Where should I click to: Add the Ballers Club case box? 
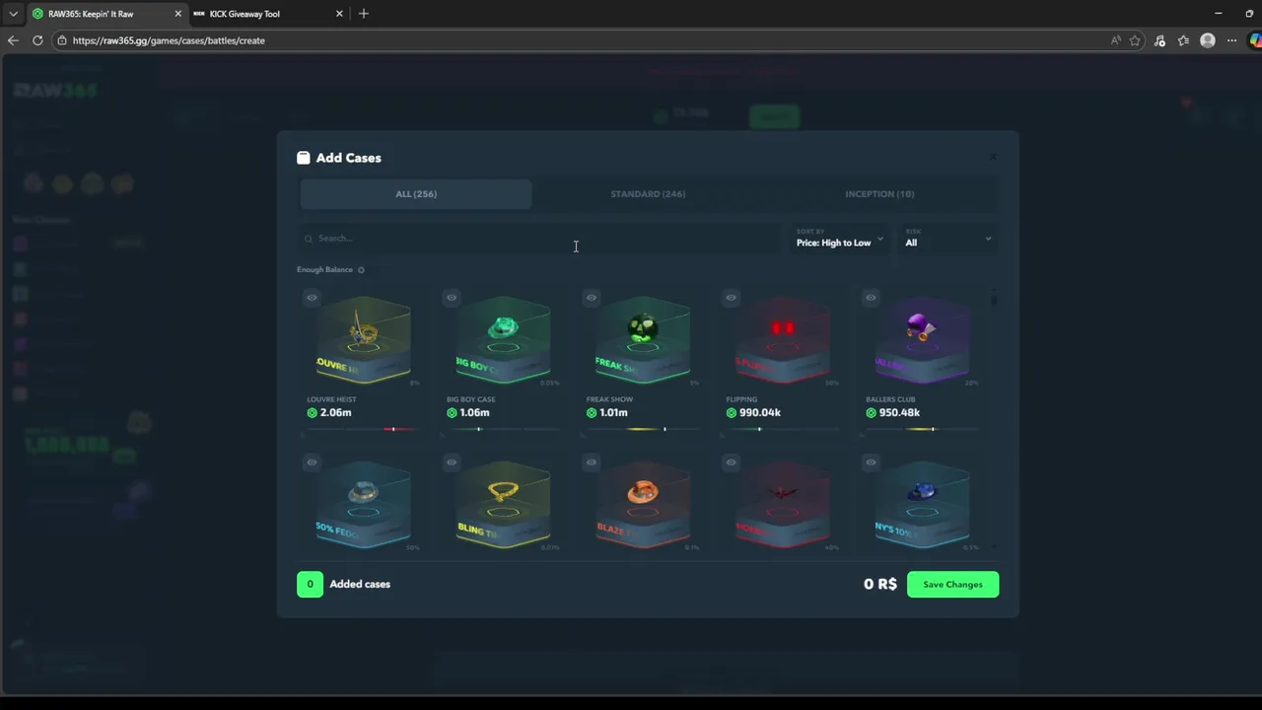(x=922, y=340)
